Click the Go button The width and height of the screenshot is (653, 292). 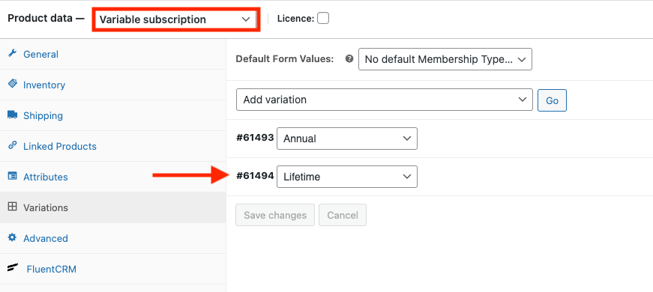(x=552, y=100)
